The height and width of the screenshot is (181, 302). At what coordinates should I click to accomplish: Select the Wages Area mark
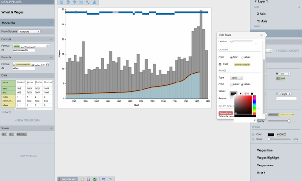point(265,165)
